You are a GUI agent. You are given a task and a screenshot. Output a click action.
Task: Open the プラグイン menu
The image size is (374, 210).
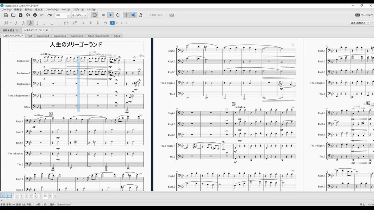(x=78, y=9)
